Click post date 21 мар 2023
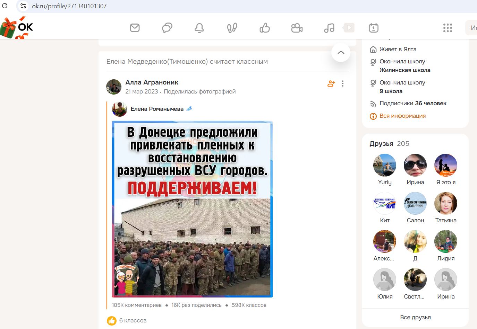The image size is (477, 329). [142, 91]
